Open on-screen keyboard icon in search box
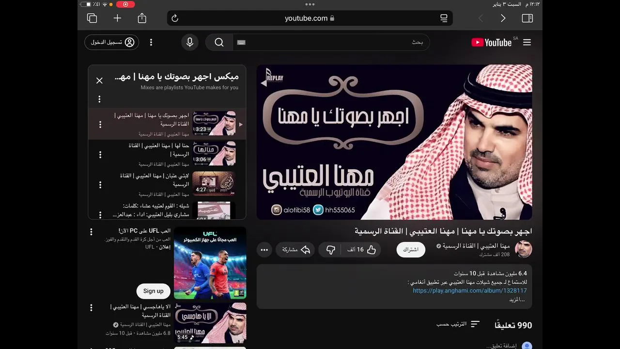The width and height of the screenshot is (620, 349). click(x=241, y=43)
